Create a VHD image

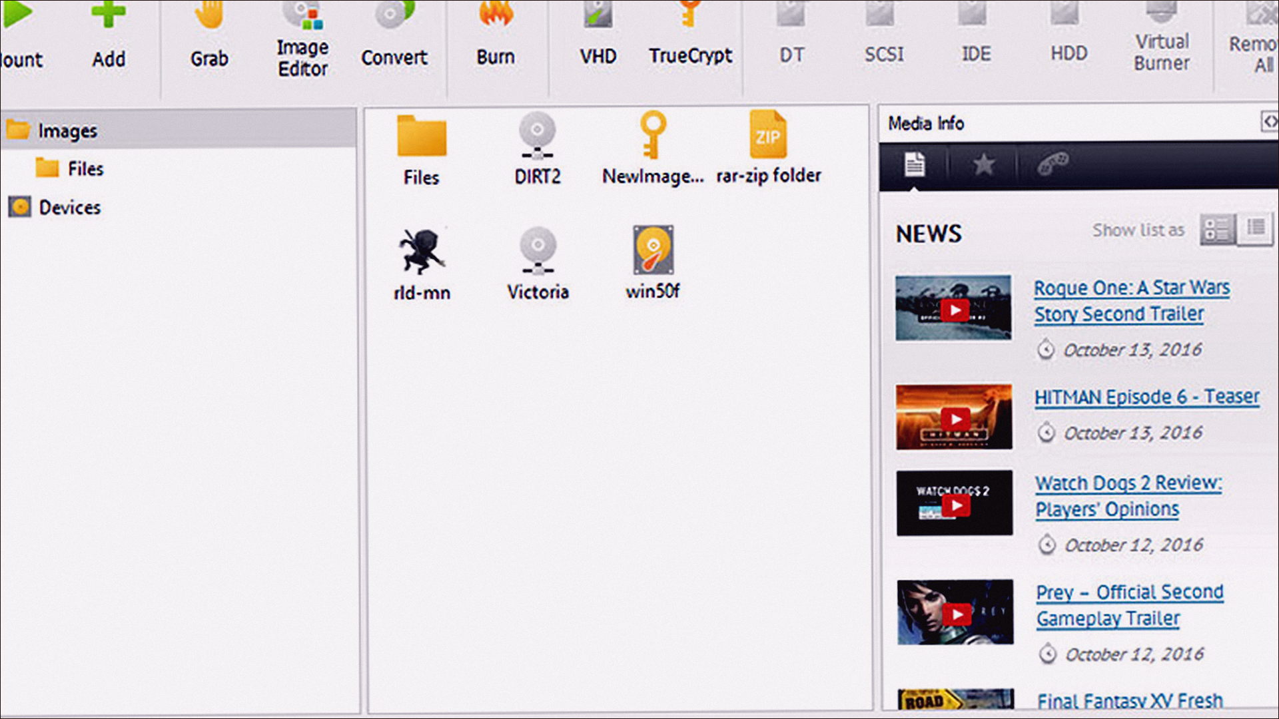(598, 35)
